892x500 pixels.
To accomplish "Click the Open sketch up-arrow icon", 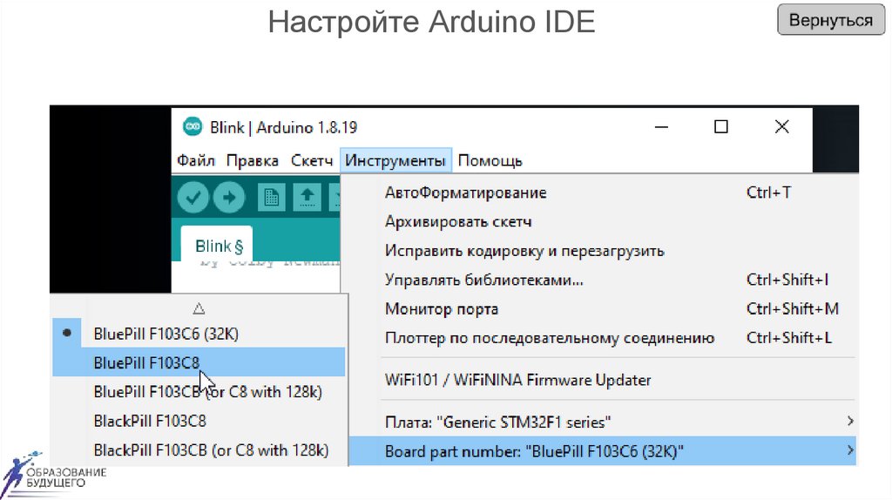I will point(307,198).
